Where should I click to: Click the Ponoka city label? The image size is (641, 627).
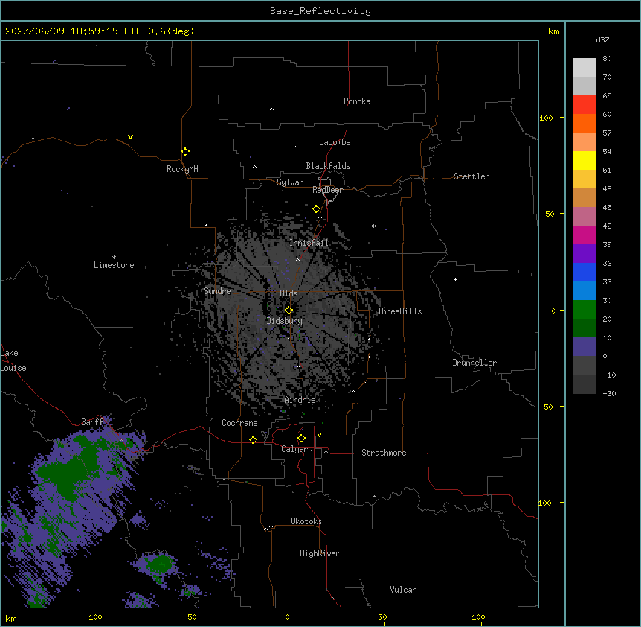[x=357, y=101]
